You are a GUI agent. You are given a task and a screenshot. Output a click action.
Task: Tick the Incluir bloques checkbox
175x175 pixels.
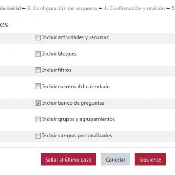pos(38,54)
